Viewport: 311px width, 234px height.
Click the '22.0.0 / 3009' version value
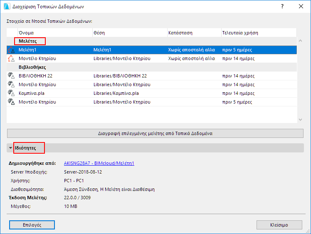point(77,198)
